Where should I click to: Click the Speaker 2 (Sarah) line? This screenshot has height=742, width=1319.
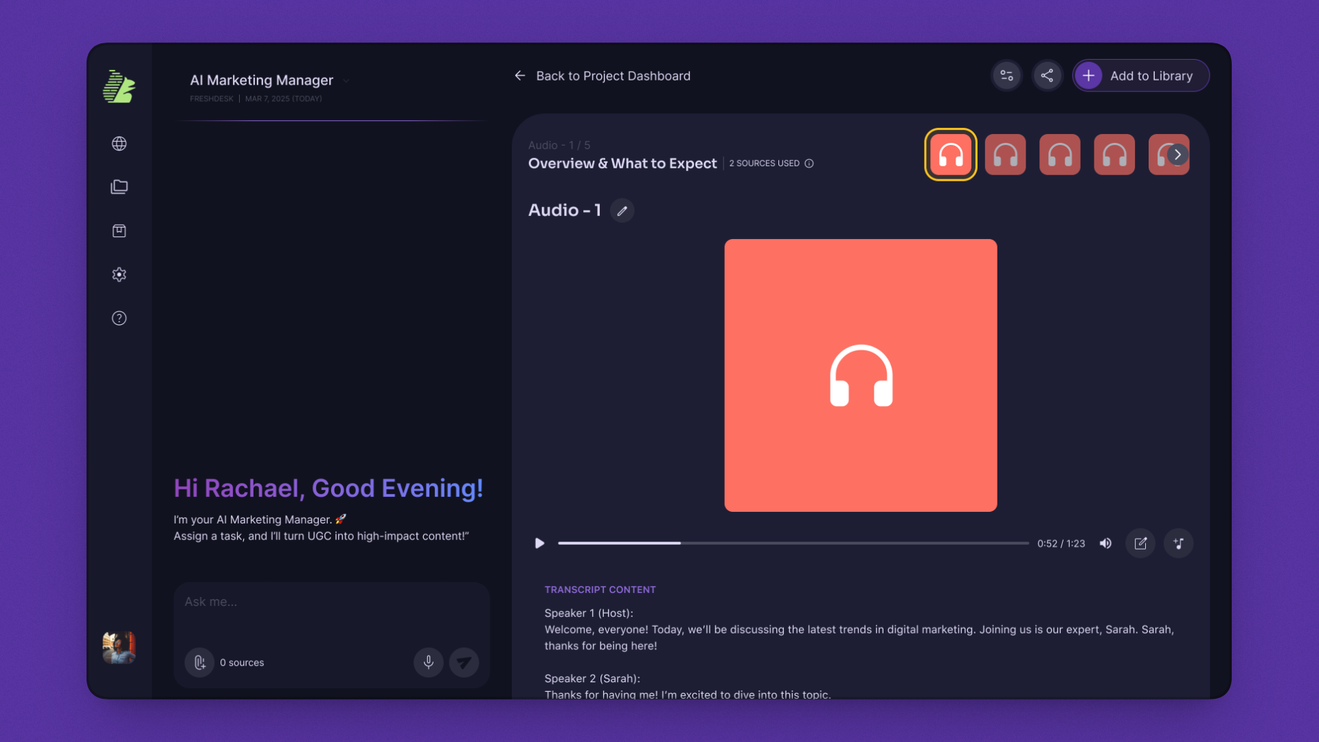592,678
